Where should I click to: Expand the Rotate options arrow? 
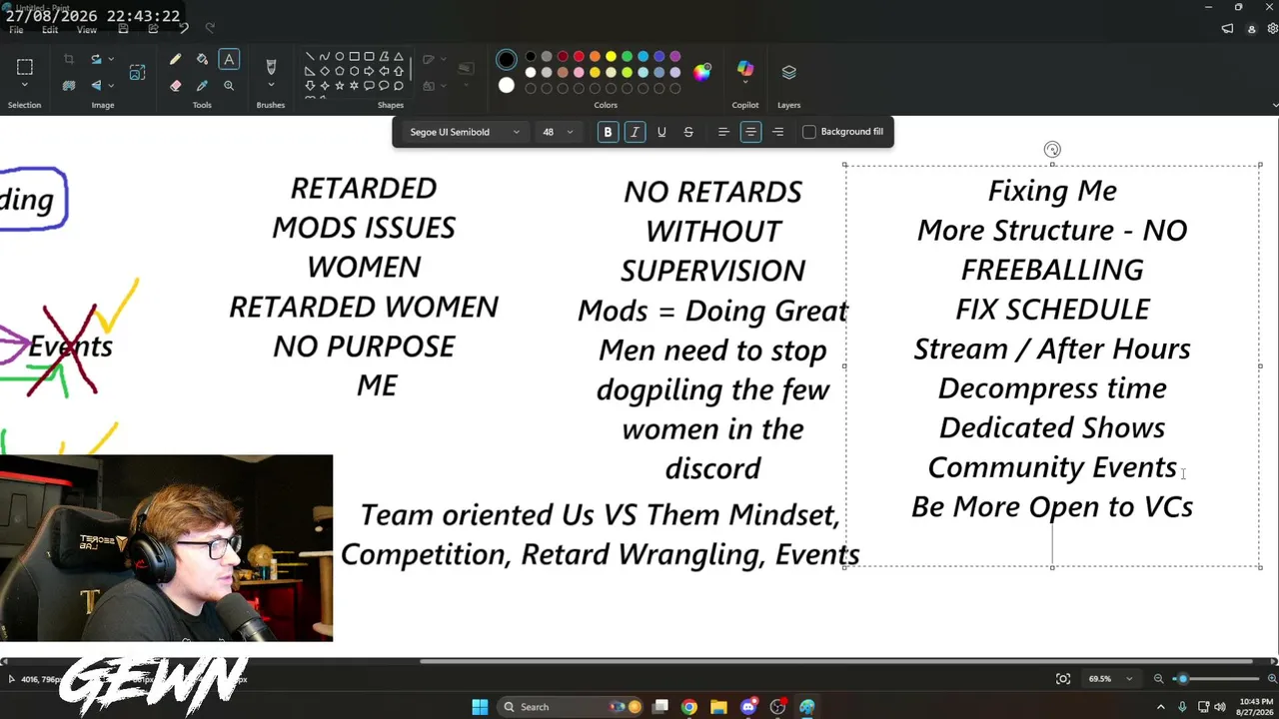pyautogui.click(x=110, y=60)
